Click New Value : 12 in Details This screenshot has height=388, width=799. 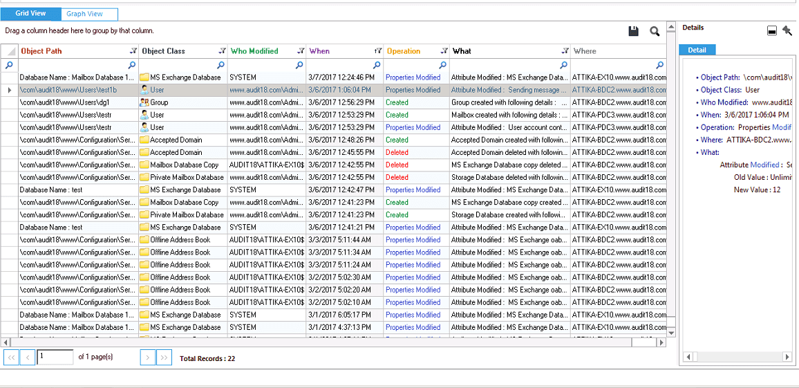coord(757,190)
